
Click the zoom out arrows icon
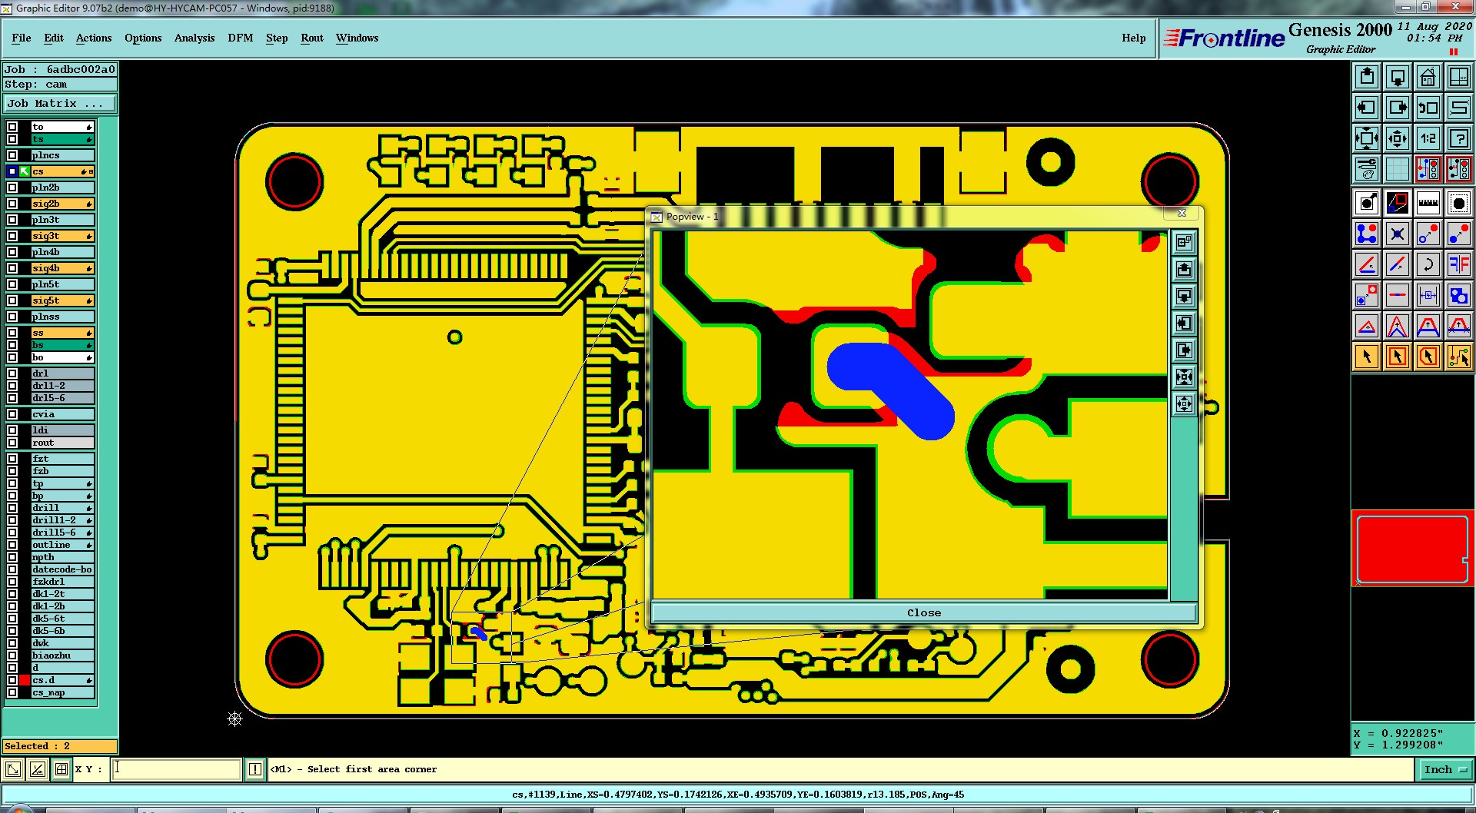tap(1367, 138)
